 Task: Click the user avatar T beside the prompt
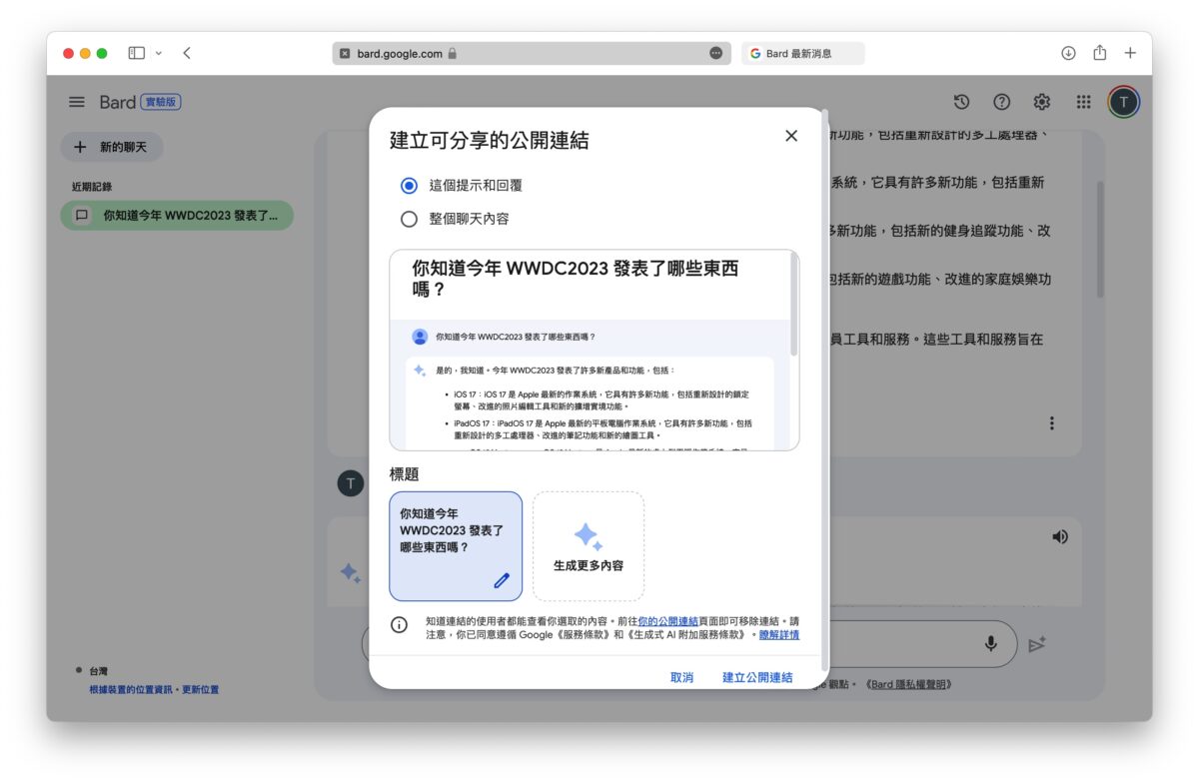pos(350,484)
